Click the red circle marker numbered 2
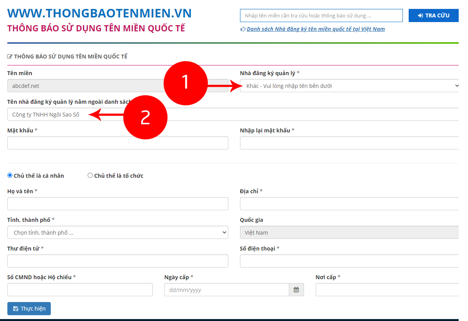 (145, 117)
